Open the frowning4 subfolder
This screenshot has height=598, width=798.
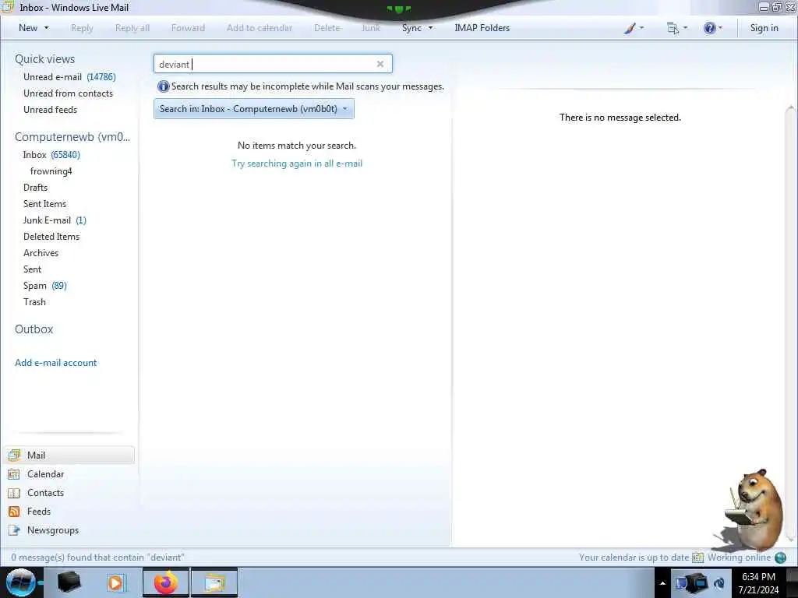51,171
